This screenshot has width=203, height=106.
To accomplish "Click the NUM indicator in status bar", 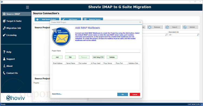I will [x=194, y=104].
